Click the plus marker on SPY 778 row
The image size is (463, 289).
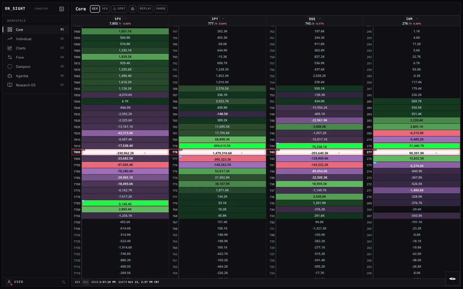[x=242, y=153]
